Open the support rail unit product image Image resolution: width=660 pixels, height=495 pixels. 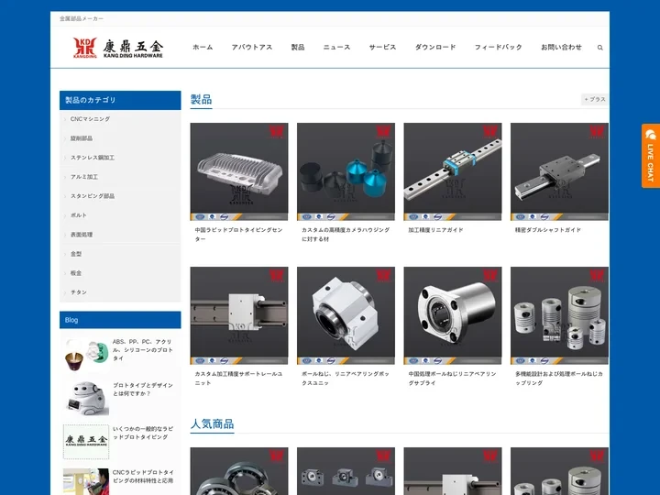click(239, 315)
